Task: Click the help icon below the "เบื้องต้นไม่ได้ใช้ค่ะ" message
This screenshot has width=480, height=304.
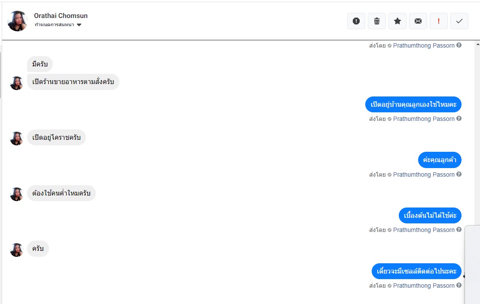Action: [x=459, y=230]
